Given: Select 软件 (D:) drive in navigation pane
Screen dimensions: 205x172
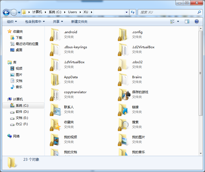Looking at the screenshot, I should click(x=22, y=112).
